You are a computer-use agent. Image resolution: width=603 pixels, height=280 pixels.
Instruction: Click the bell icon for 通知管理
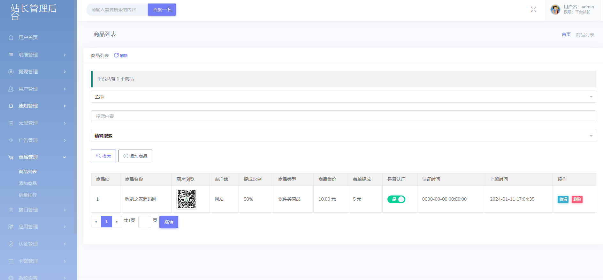tap(11, 106)
